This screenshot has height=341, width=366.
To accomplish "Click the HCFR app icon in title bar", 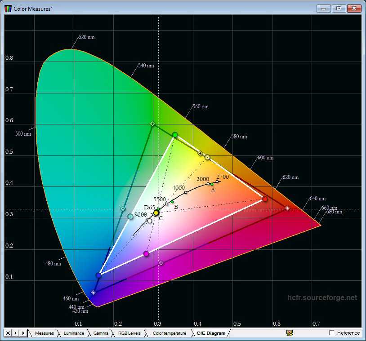I will click(8, 9).
